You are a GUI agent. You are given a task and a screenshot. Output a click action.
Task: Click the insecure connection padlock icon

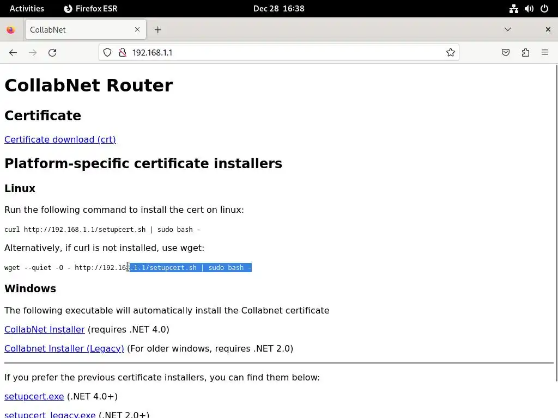click(x=123, y=53)
